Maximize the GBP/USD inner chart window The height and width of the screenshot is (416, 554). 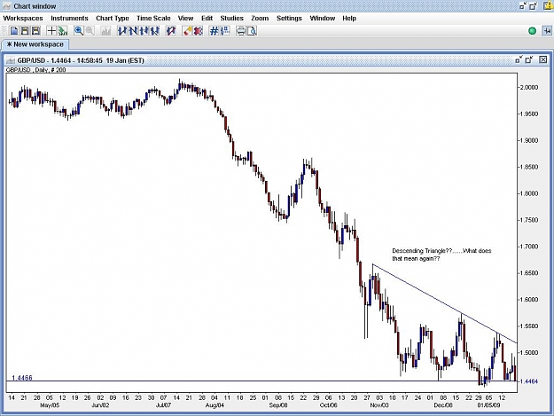[x=528, y=59]
